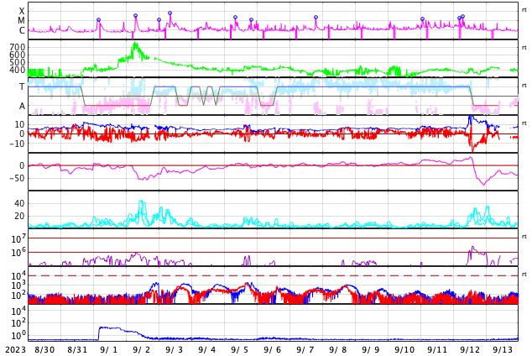Click the rt label beside the X-ray flare panel
The width and height of the screenshot is (532, 356).
click(x=524, y=10)
